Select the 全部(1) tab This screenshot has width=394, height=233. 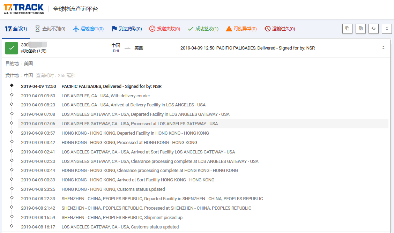pos(16,29)
